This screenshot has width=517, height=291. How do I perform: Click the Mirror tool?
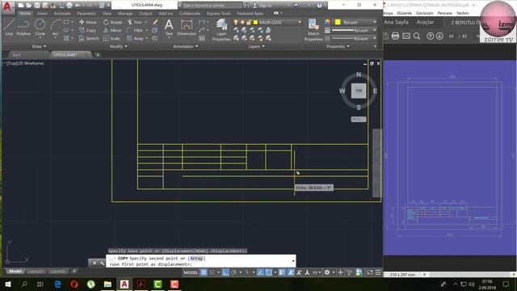tap(112, 31)
